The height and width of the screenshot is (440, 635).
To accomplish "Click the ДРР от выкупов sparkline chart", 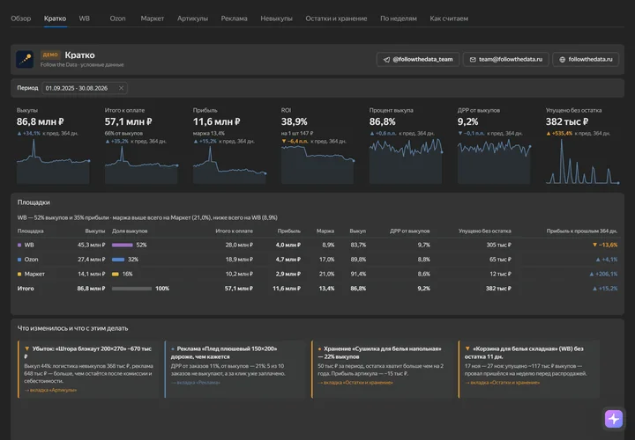I will click(494, 161).
